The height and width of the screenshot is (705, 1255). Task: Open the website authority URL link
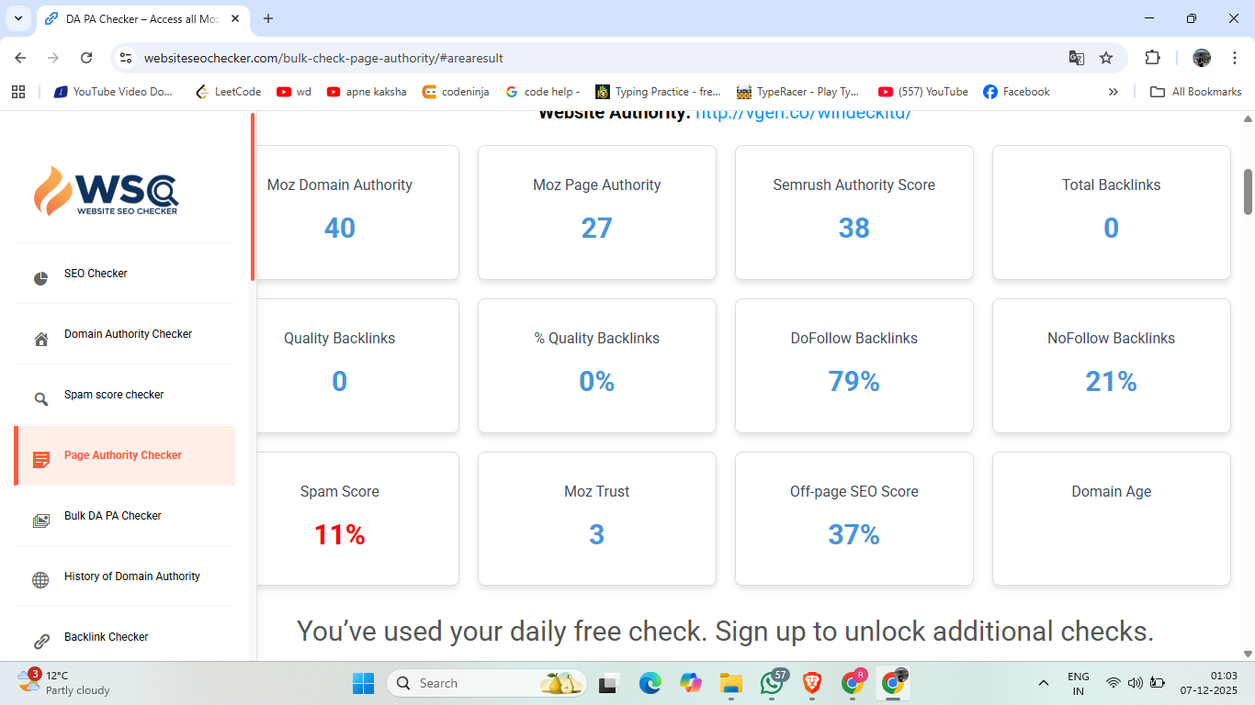(802, 114)
